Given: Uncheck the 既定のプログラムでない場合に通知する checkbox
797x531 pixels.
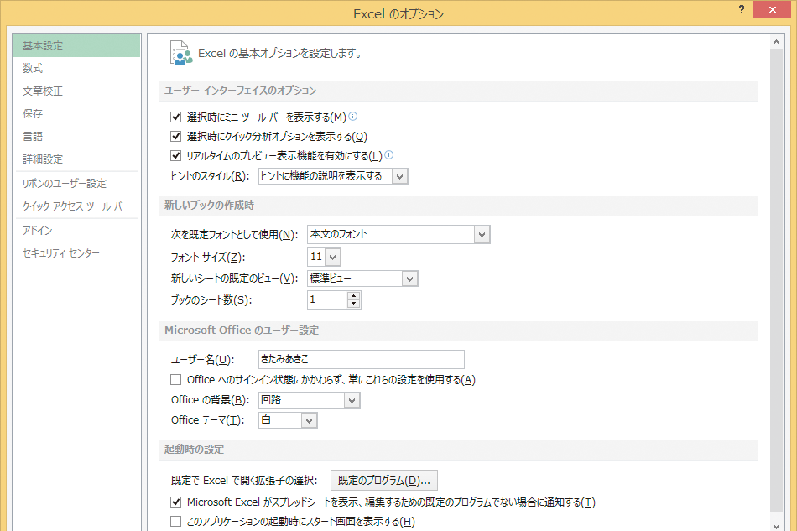Looking at the screenshot, I should pos(176,502).
